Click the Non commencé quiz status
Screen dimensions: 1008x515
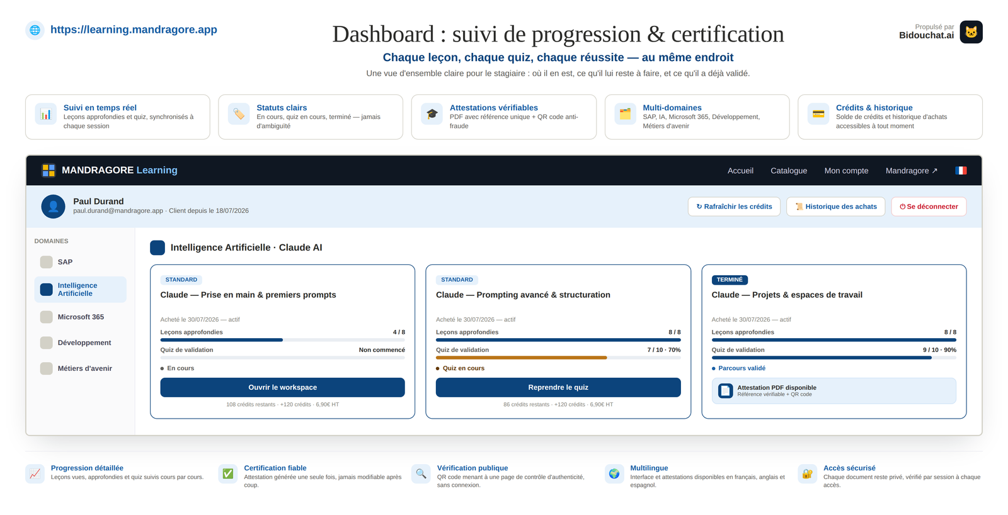point(382,350)
